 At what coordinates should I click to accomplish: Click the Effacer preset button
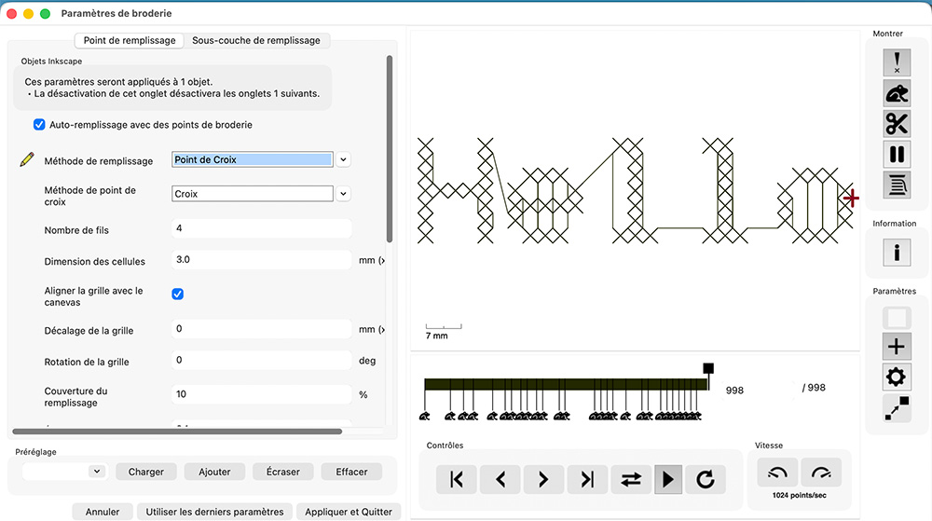pyautogui.click(x=351, y=472)
